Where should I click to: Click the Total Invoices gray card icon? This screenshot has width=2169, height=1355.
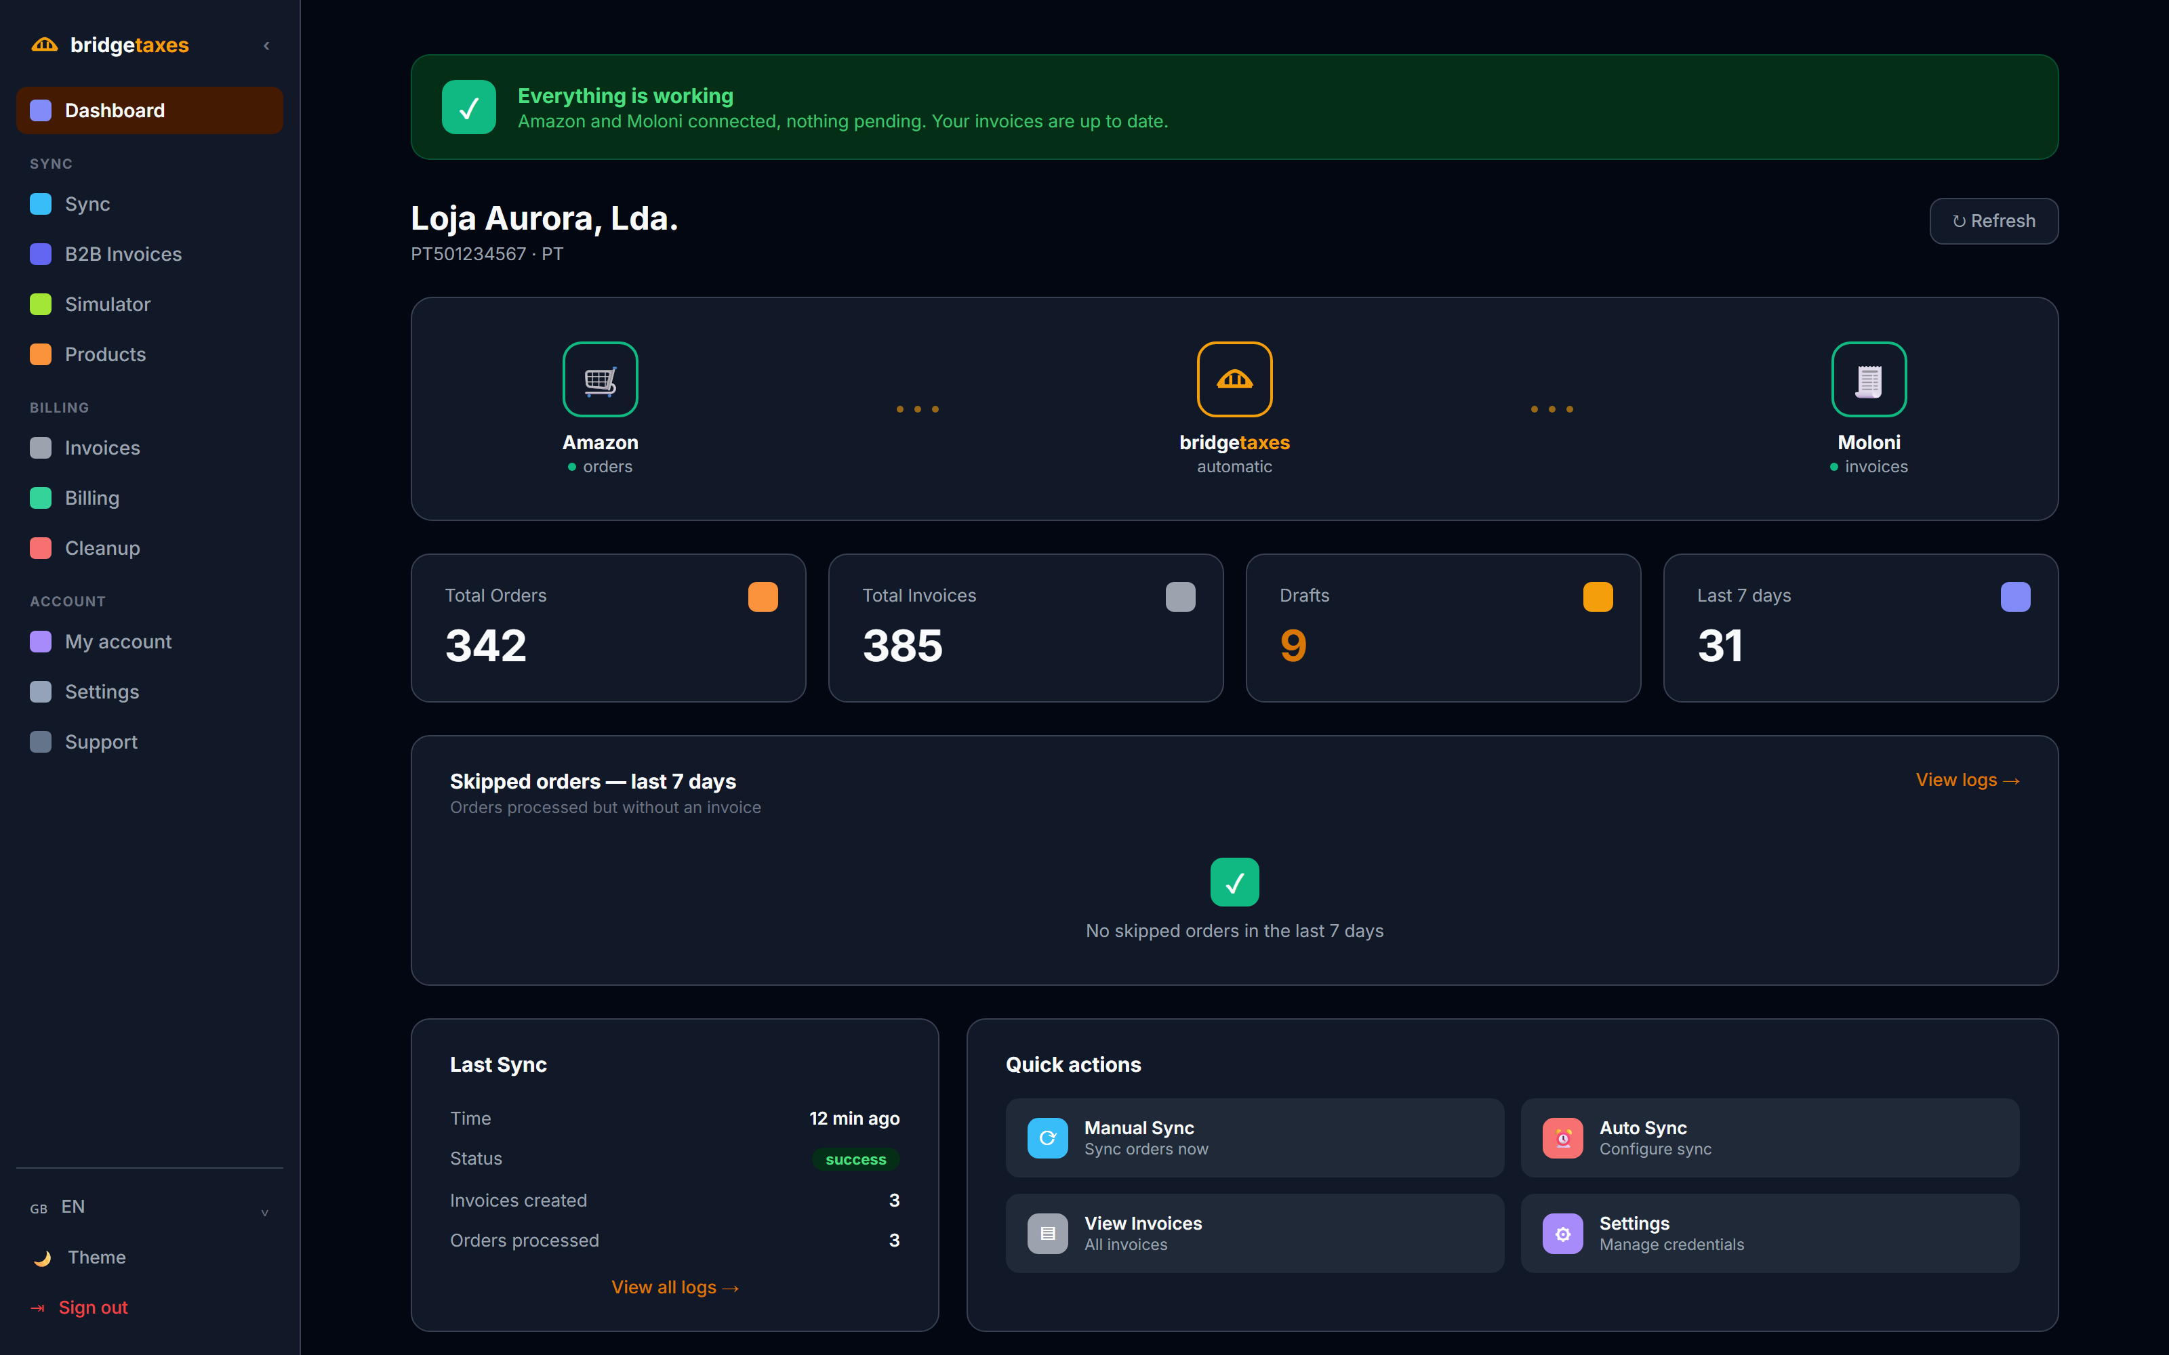pyautogui.click(x=1180, y=597)
